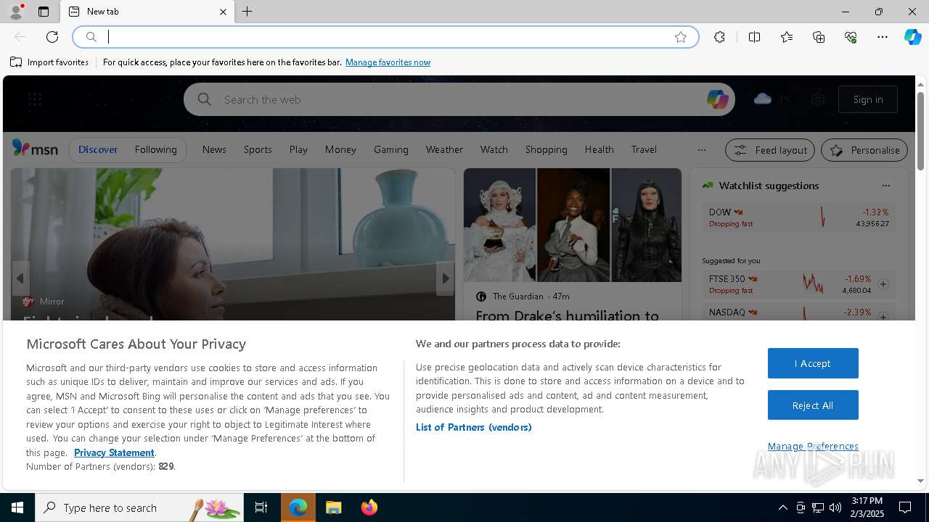Click the taskbar search box
Image resolution: width=929 pixels, height=522 pixels.
click(139, 507)
